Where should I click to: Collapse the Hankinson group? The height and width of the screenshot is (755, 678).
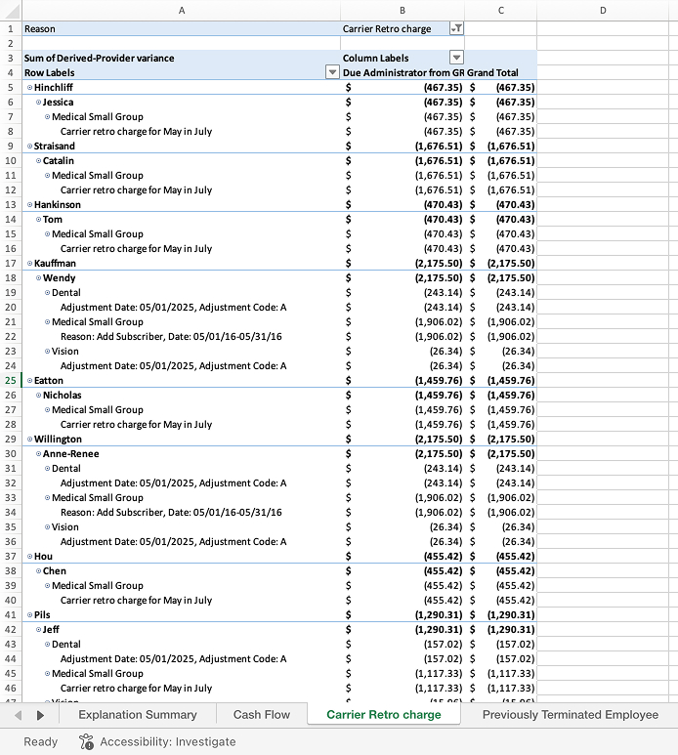coord(30,205)
